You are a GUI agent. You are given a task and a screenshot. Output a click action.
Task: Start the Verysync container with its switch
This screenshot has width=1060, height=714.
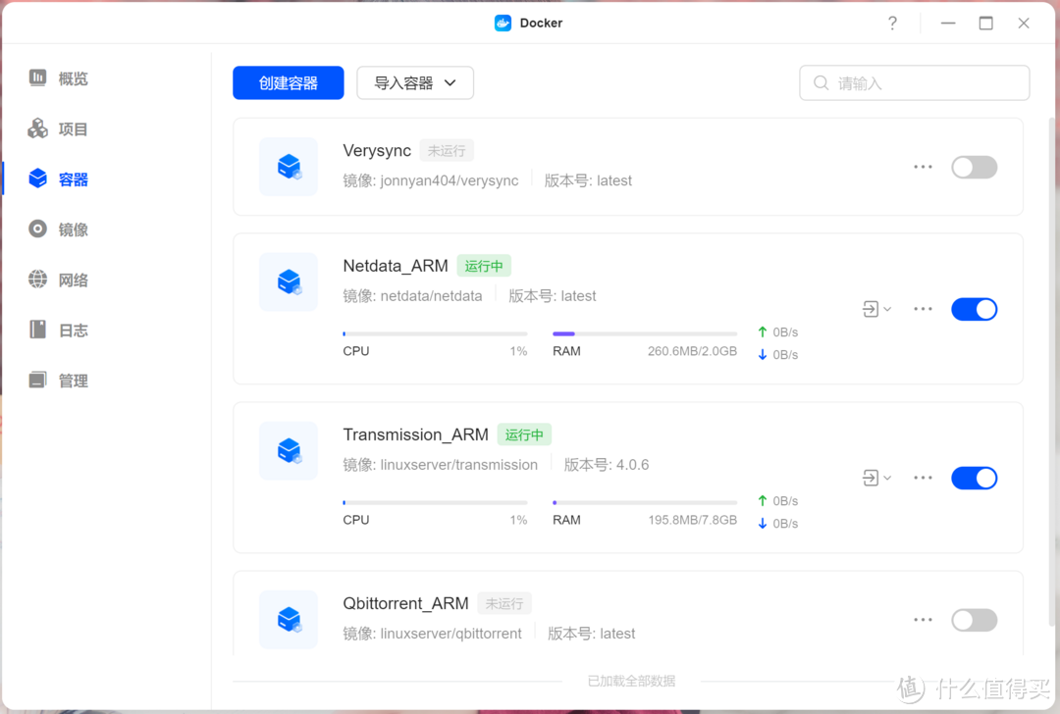(974, 167)
